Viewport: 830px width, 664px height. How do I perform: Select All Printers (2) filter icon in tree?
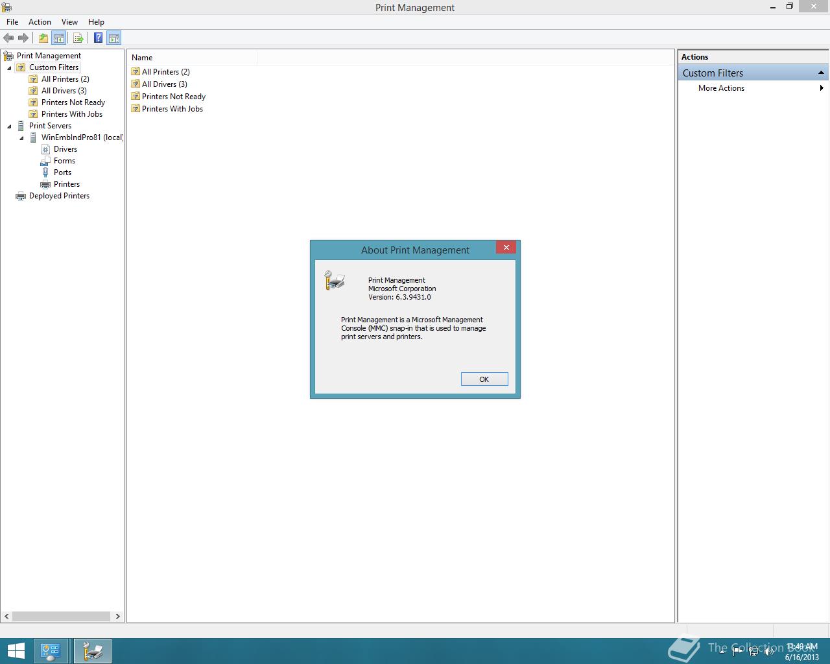tap(33, 79)
